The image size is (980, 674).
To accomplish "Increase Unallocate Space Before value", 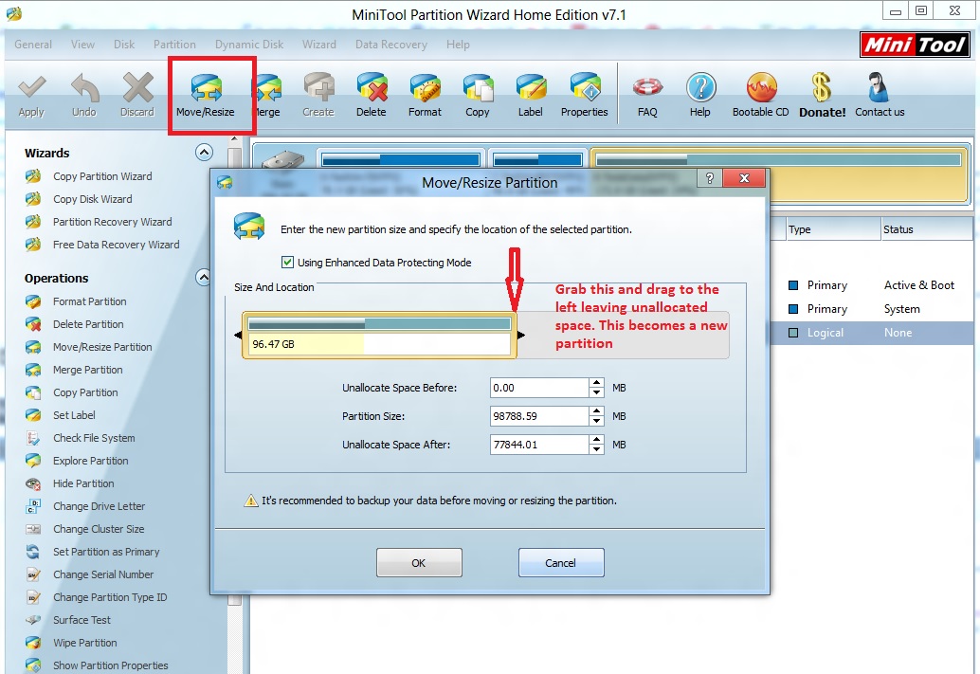I will point(597,383).
